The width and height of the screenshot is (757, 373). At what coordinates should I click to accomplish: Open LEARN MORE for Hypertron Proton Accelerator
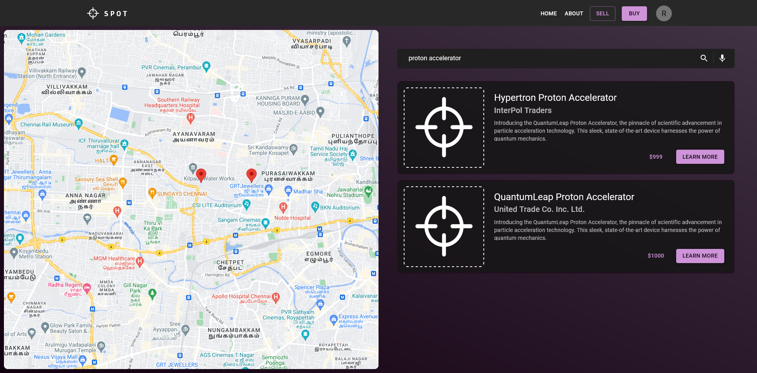(700, 157)
